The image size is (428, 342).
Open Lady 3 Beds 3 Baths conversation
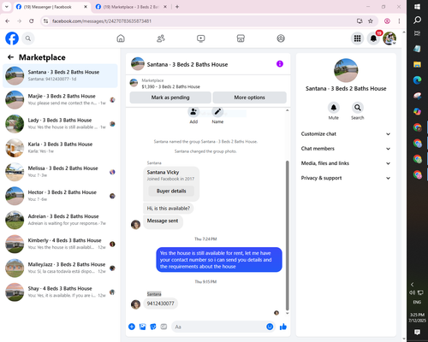[60, 123]
